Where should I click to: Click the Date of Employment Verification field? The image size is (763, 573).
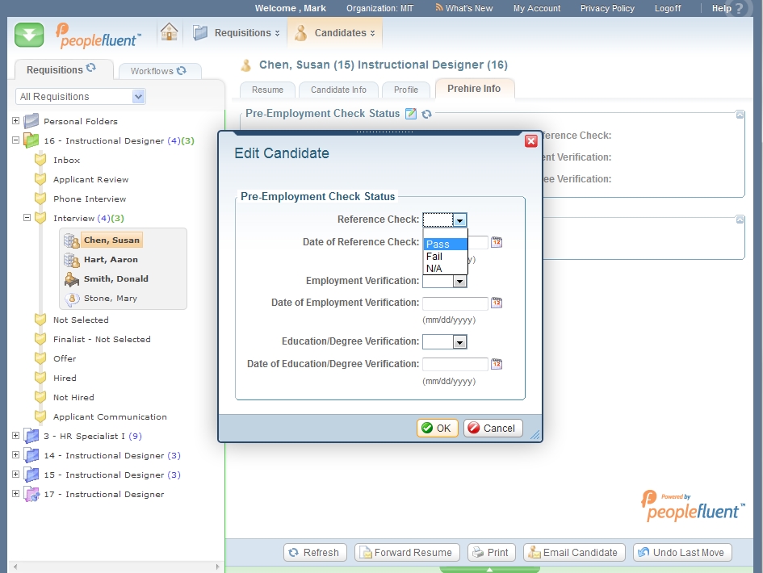point(455,303)
